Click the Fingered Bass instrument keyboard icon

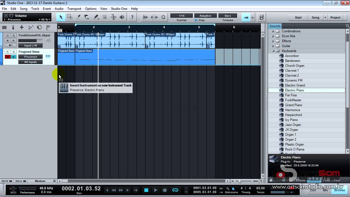(48, 57)
